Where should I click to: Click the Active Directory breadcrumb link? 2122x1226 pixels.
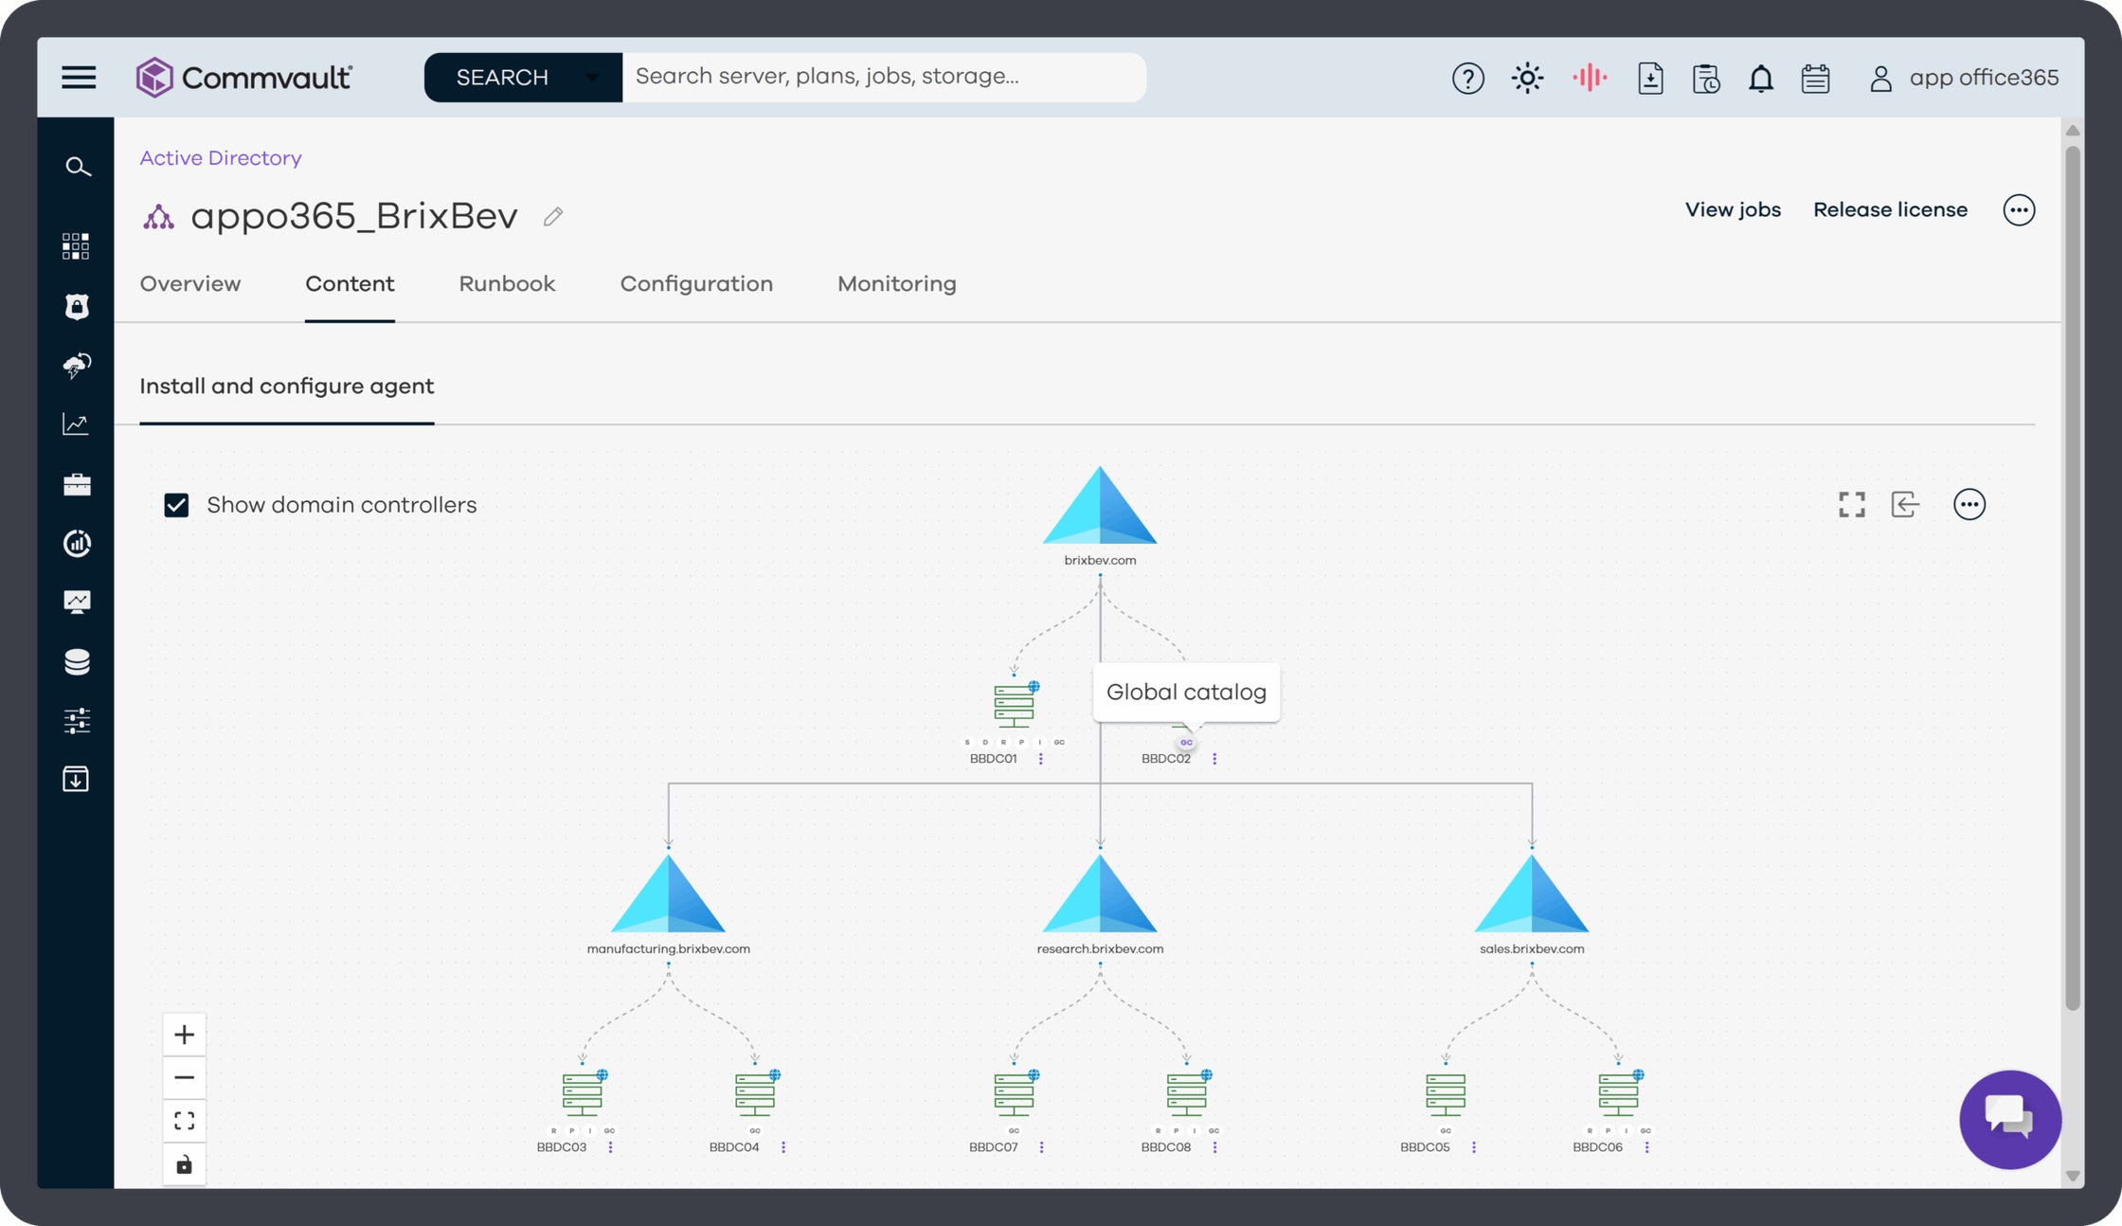[x=220, y=157]
